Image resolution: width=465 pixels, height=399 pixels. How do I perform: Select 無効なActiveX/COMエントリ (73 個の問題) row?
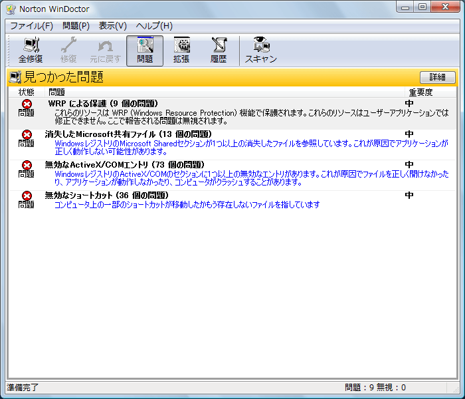232,175
